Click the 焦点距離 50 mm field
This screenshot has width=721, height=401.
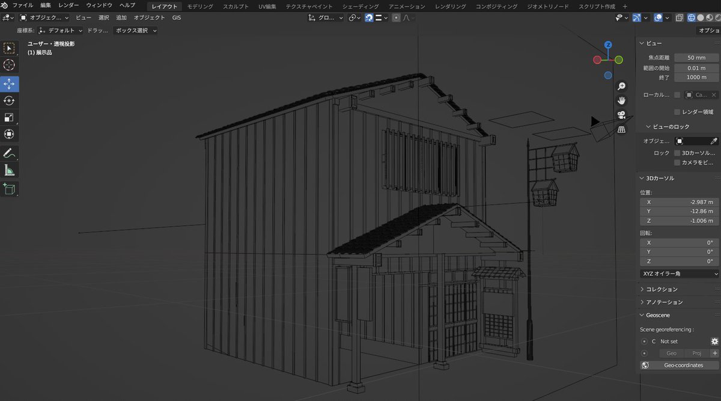click(696, 58)
